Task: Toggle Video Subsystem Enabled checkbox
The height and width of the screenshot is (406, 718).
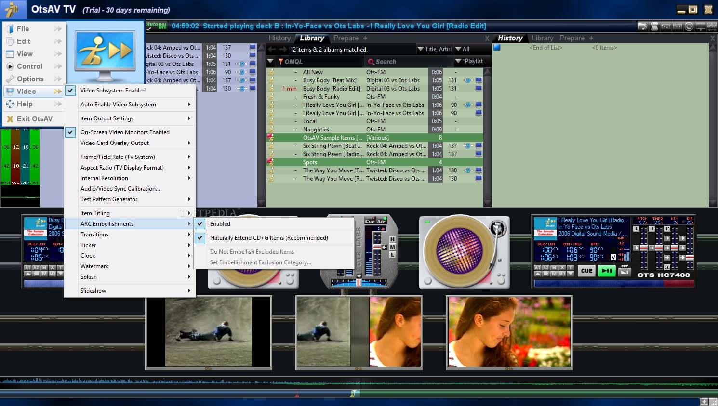Action: (71, 91)
